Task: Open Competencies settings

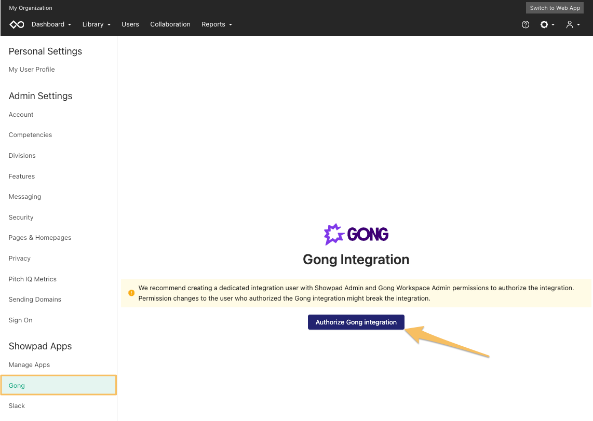Action: 30,135
